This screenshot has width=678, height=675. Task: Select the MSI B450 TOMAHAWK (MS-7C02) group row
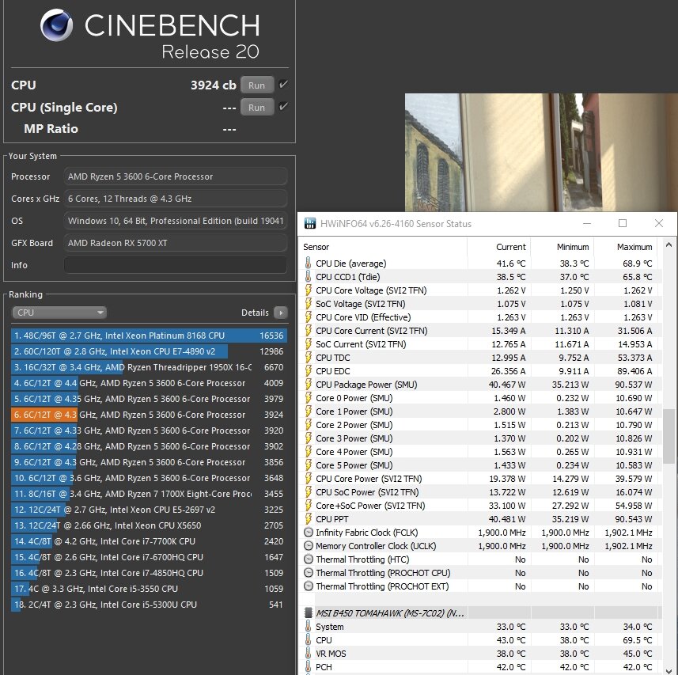click(480, 613)
